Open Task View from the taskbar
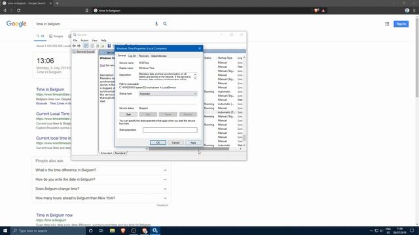 (101, 230)
